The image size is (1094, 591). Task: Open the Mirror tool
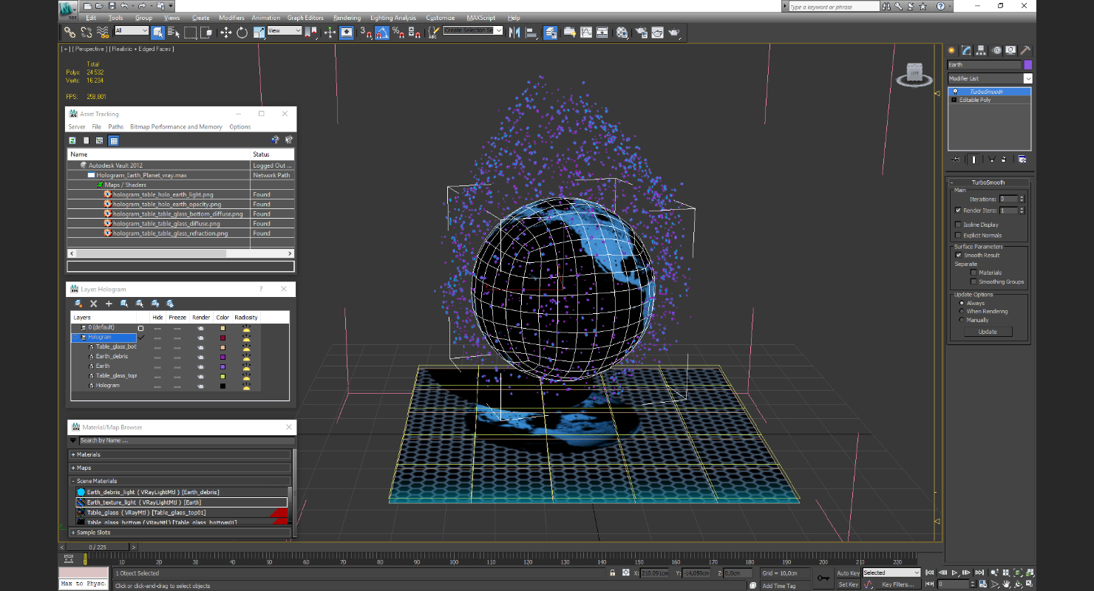pyautogui.click(x=514, y=33)
